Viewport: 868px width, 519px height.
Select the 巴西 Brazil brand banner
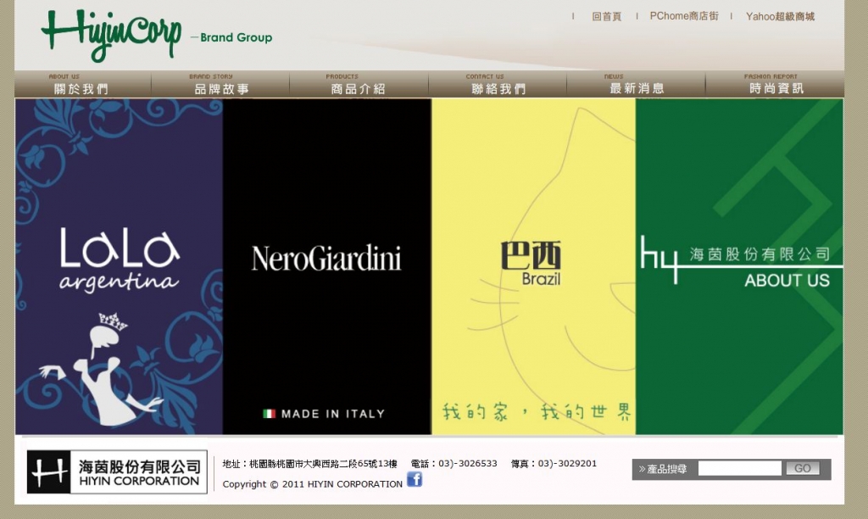tap(534, 266)
